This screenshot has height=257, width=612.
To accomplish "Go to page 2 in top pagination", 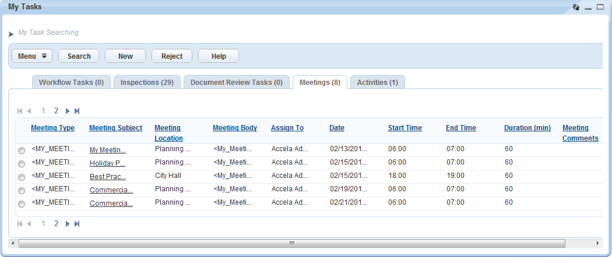I will (57, 110).
